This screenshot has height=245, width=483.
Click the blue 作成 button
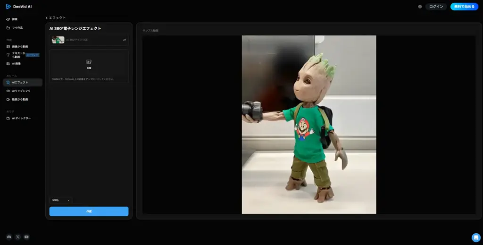click(x=89, y=211)
